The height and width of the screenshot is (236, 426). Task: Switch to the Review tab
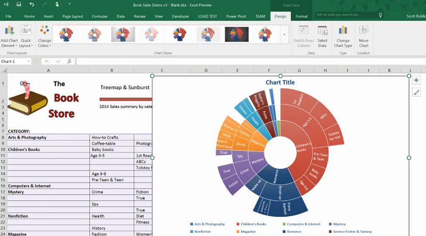pyautogui.click(x=139, y=16)
